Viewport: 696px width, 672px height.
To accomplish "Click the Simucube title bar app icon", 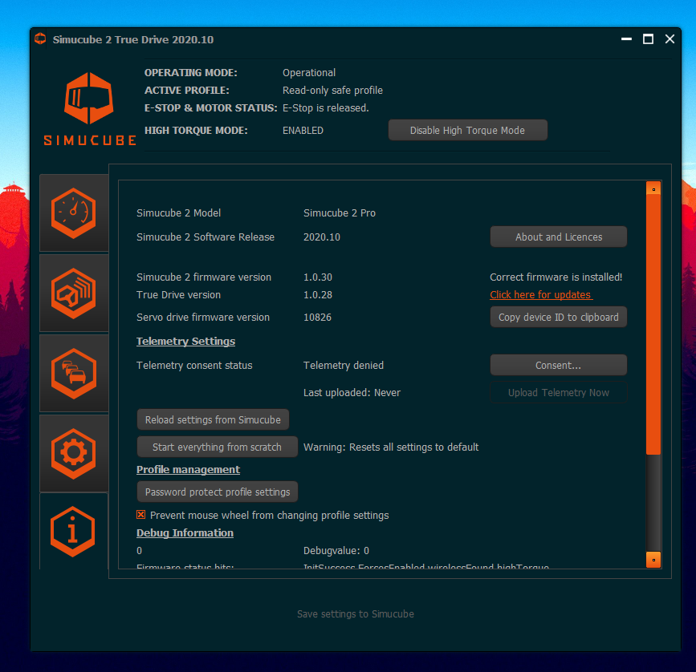I will [x=40, y=39].
